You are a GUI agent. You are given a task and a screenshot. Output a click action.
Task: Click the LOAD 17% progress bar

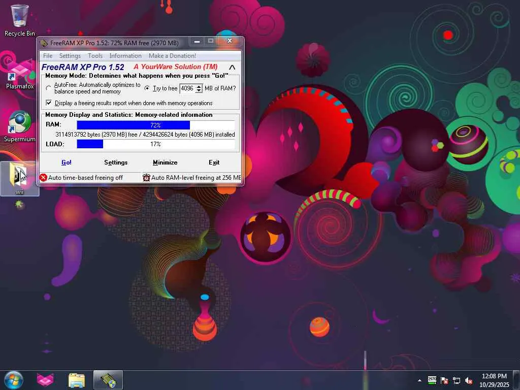tap(156, 144)
